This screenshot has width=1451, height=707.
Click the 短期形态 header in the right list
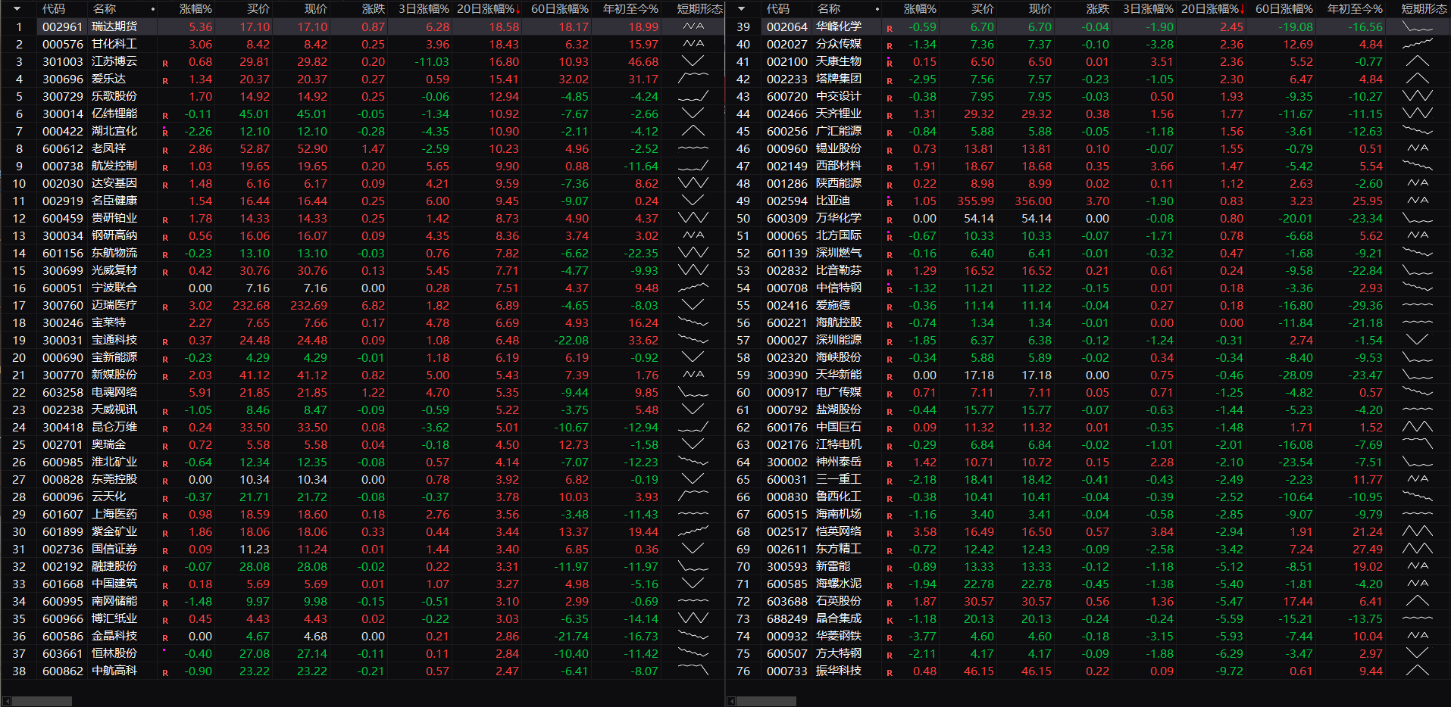click(x=1424, y=9)
